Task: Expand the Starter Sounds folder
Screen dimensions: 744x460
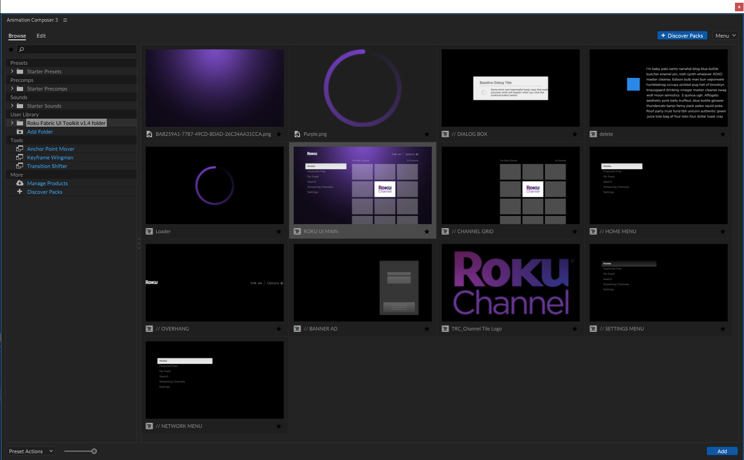Action: pos(12,105)
